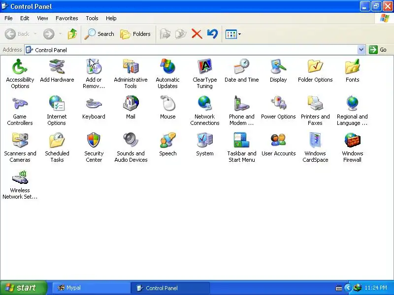This screenshot has height=295, width=394.
Task: Open the Fonts folder icon
Action: [x=352, y=67]
